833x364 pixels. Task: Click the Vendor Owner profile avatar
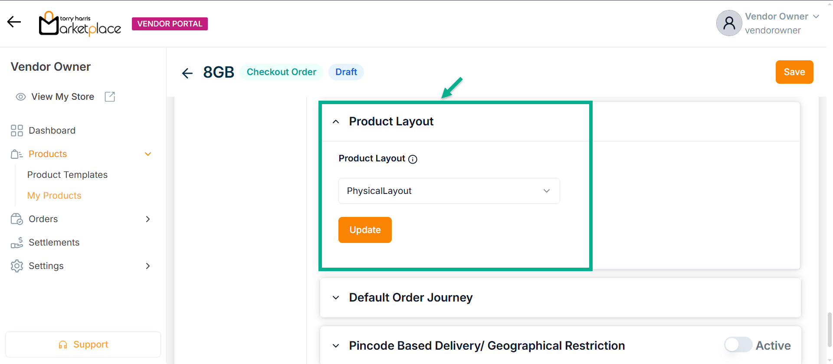point(729,23)
